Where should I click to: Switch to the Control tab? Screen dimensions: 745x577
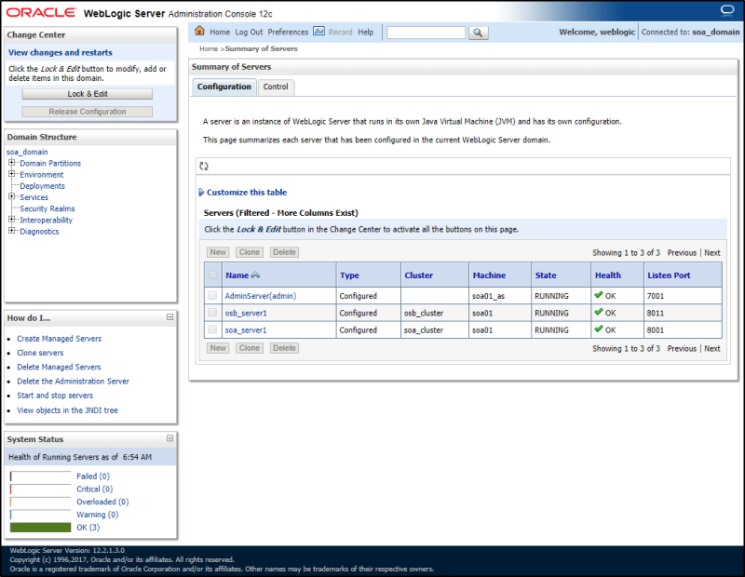277,85
